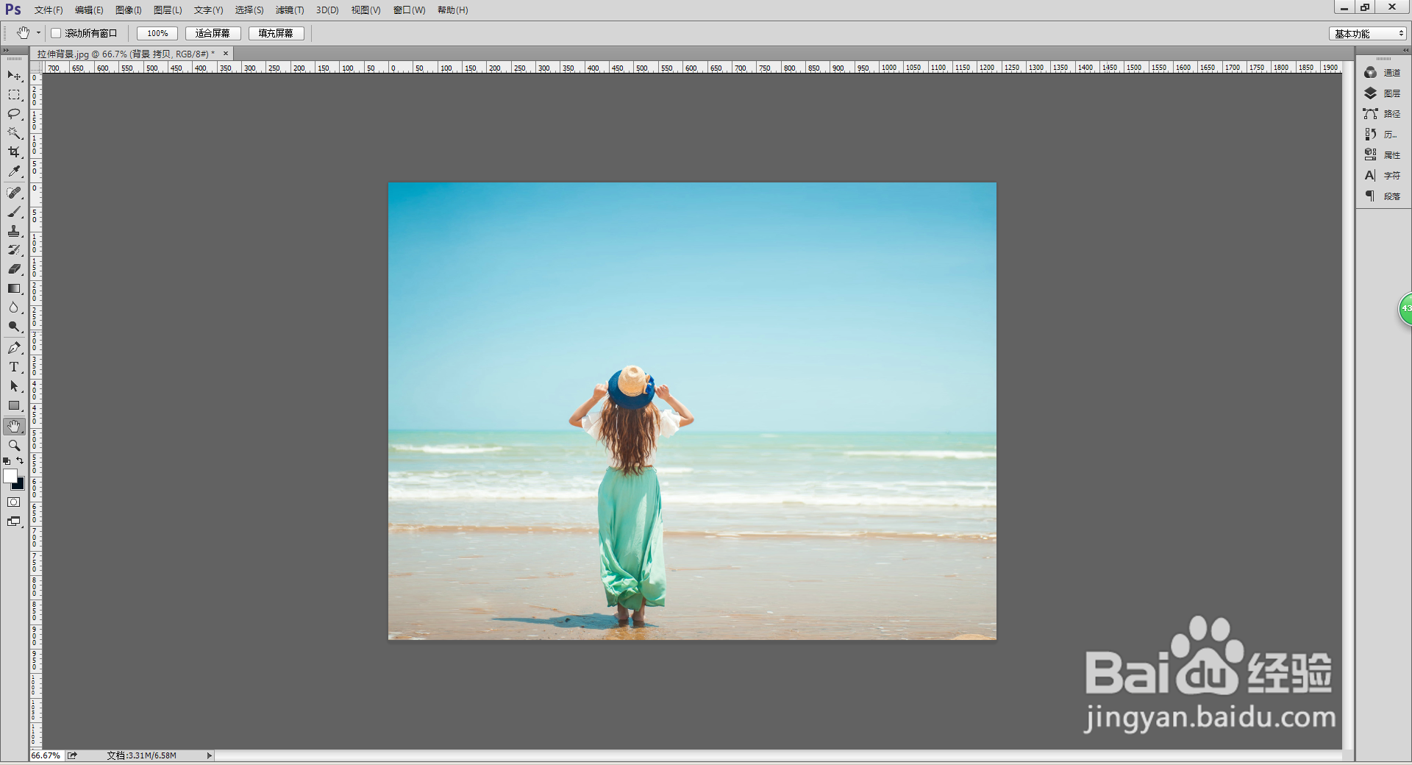Swap foreground and background colors

(x=20, y=461)
